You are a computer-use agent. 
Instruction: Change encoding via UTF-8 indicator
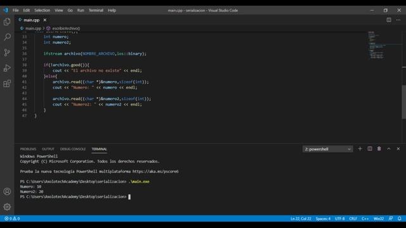(340, 218)
